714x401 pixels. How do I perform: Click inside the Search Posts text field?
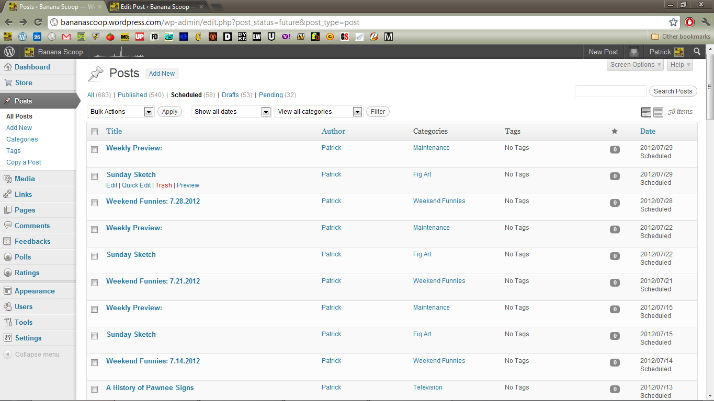pyautogui.click(x=610, y=91)
